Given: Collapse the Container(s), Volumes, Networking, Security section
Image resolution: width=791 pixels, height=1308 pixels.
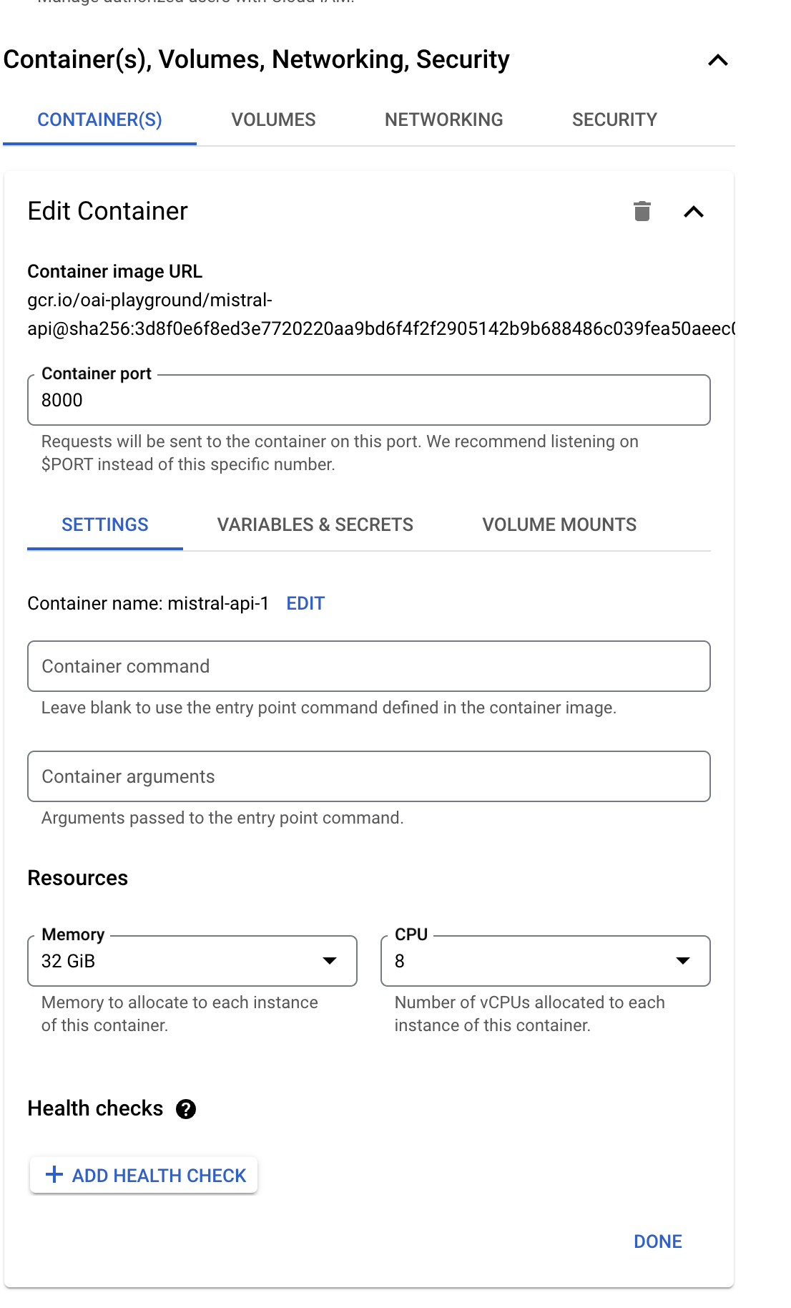Looking at the screenshot, I should click(717, 61).
